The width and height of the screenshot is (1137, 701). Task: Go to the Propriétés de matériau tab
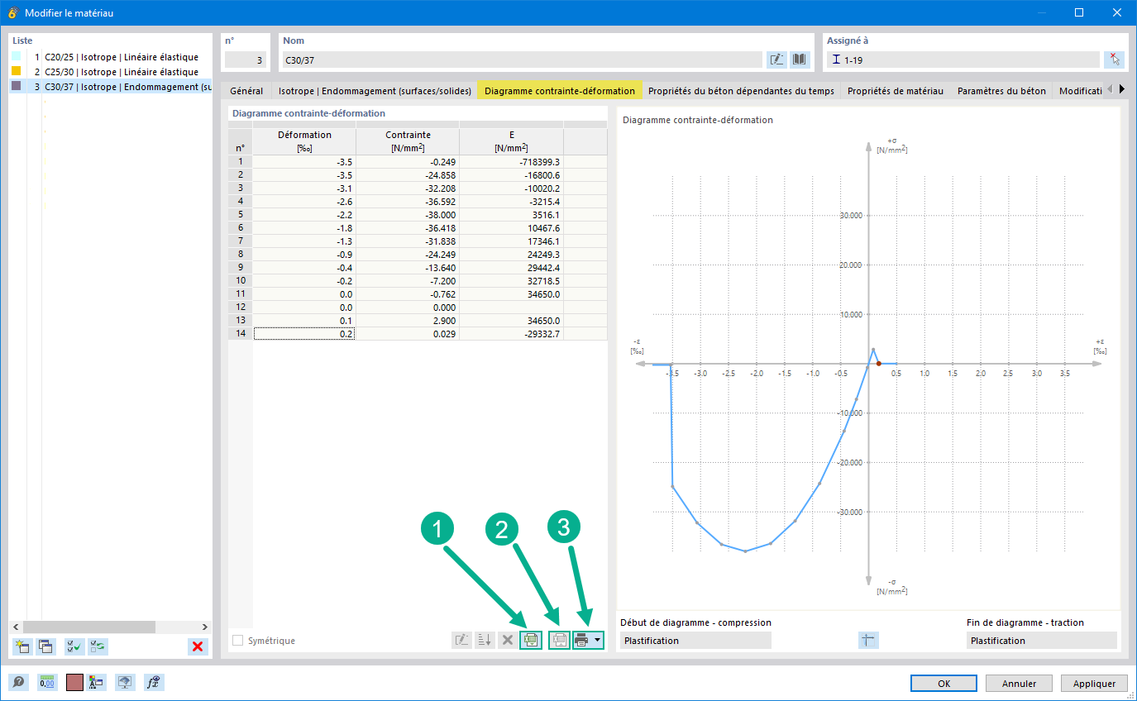[x=896, y=91]
